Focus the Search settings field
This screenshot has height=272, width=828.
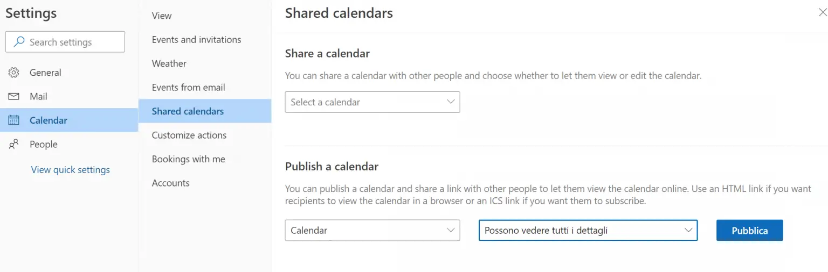pos(65,42)
